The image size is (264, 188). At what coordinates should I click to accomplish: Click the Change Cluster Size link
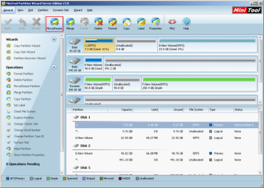[26, 124]
